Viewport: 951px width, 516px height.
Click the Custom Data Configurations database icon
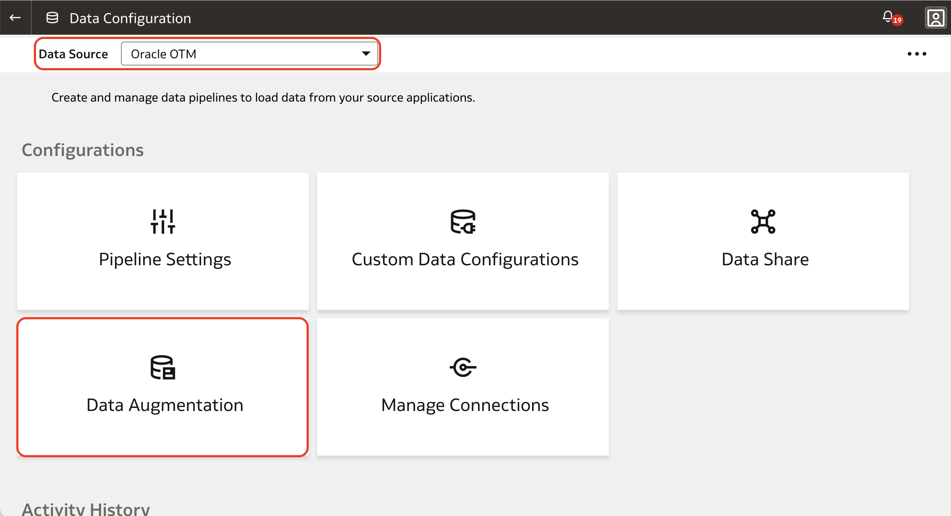point(463,222)
